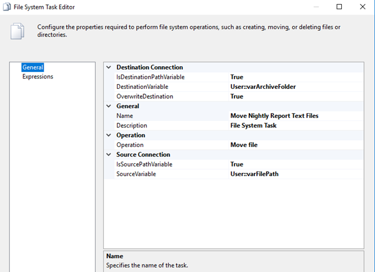Click the File System Task Editor title icon
Viewport: 375px width, 272px height.
pyautogui.click(x=6, y=7)
